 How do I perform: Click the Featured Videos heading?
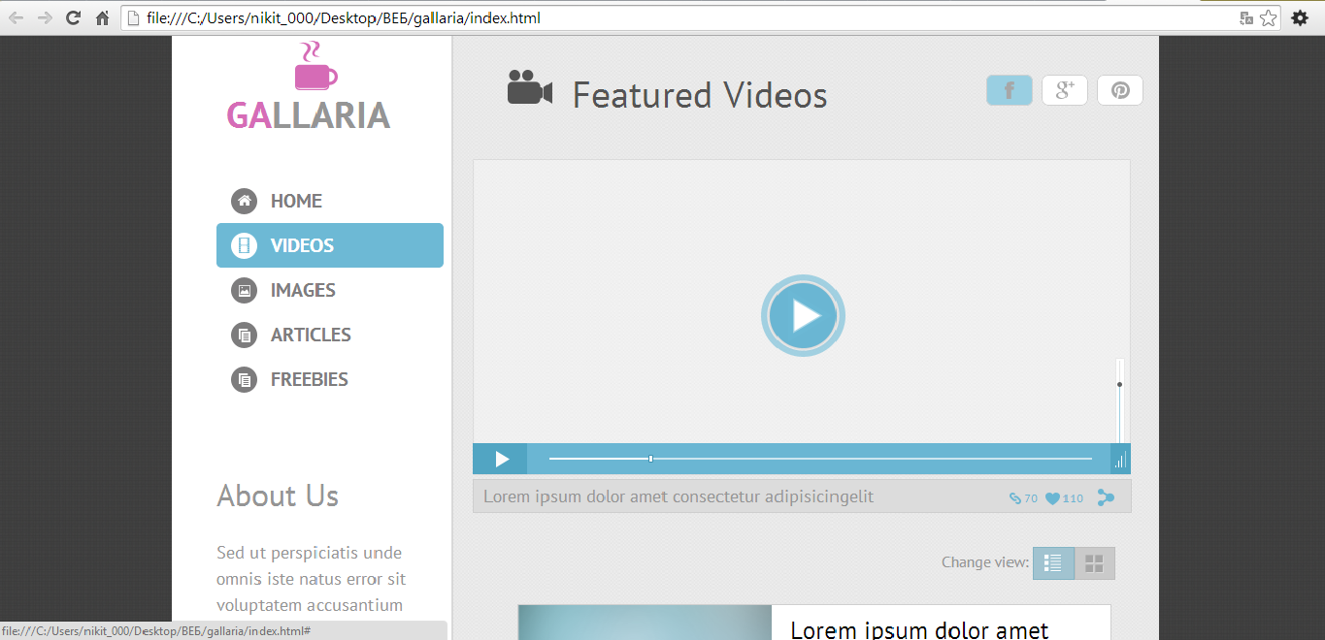tap(700, 95)
